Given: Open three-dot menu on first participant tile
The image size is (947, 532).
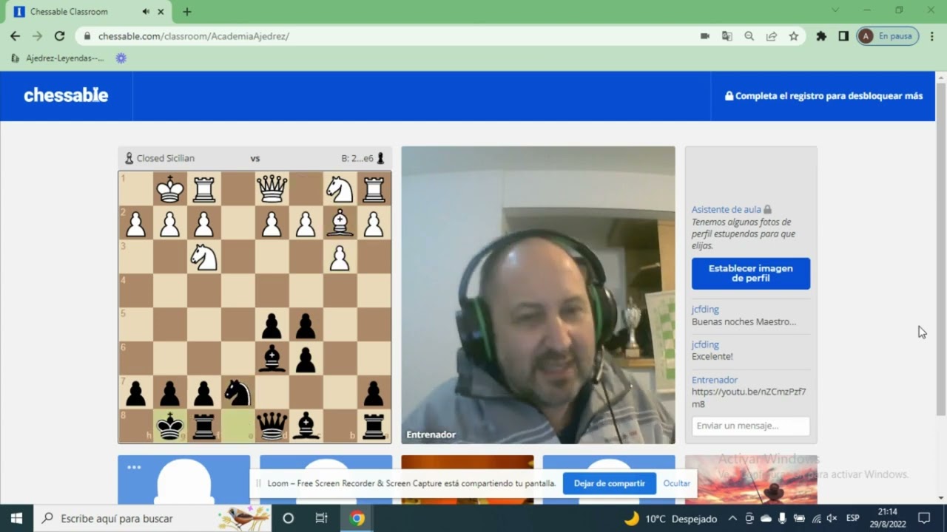Looking at the screenshot, I should [x=134, y=468].
